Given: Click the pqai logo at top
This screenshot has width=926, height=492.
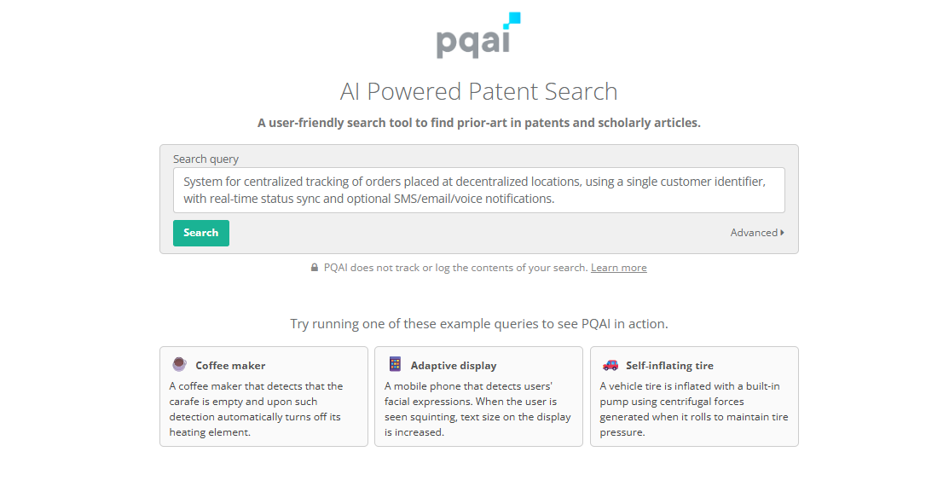Looking at the screenshot, I should coord(478,36).
